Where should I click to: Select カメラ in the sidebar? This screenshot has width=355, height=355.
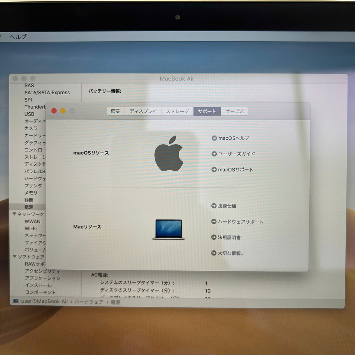(x=31, y=128)
